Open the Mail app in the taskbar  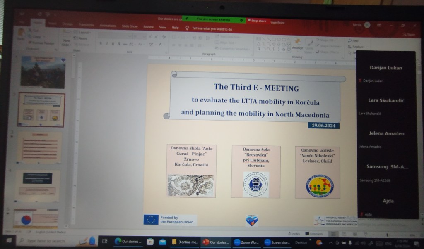pos(163,242)
